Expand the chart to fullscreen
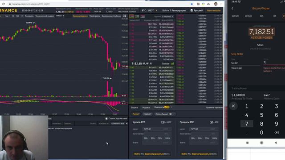The height and width of the screenshot is (160, 285). point(125,16)
